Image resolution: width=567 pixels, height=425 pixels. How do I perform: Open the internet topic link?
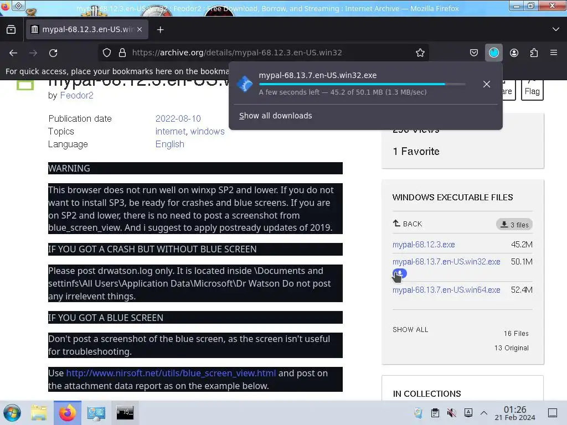point(171,131)
